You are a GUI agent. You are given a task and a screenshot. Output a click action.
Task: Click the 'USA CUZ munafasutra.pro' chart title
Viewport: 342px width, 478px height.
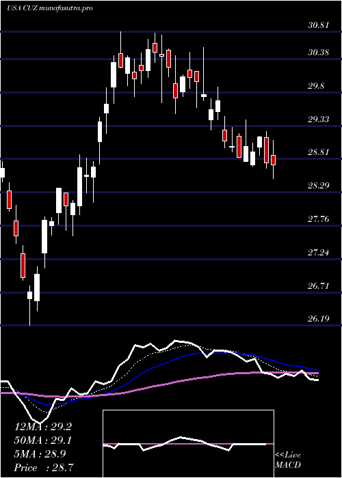49,8
